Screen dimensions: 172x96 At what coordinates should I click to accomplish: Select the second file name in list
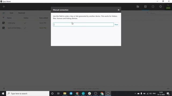tap(15, 28)
